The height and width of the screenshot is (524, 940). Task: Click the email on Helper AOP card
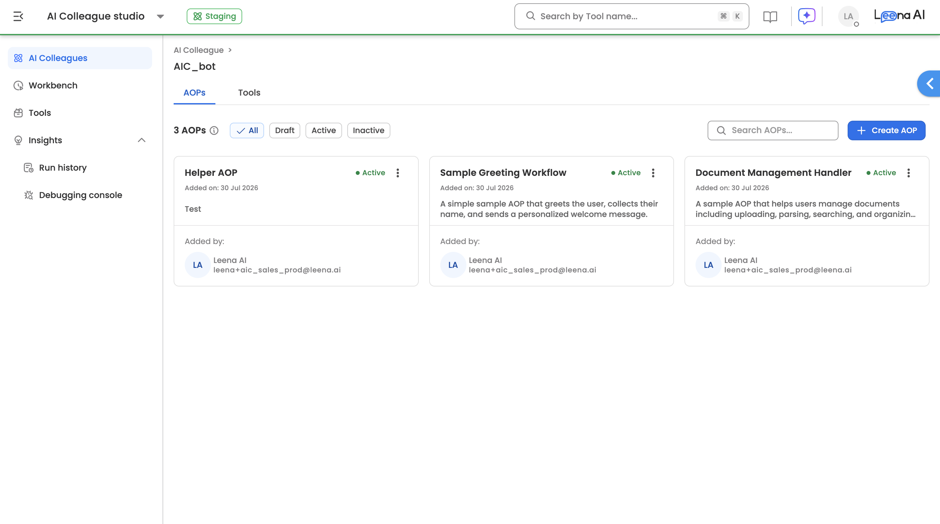(277, 270)
